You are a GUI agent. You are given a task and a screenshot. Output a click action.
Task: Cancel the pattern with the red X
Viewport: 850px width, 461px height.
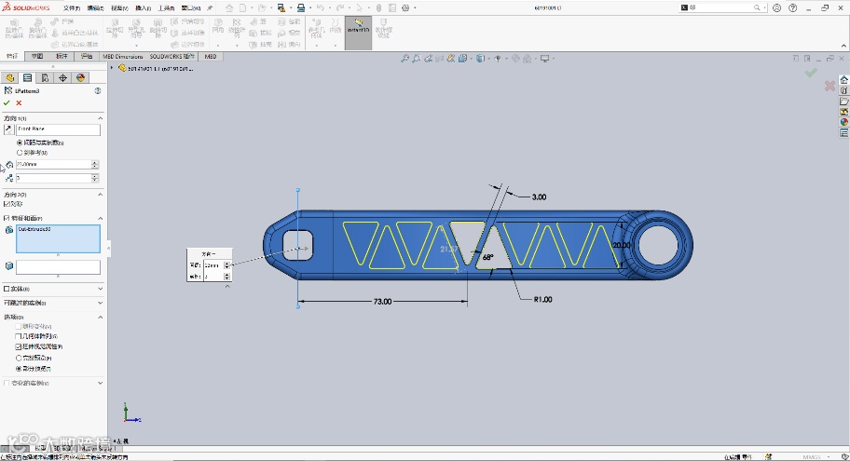click(19, 102)
